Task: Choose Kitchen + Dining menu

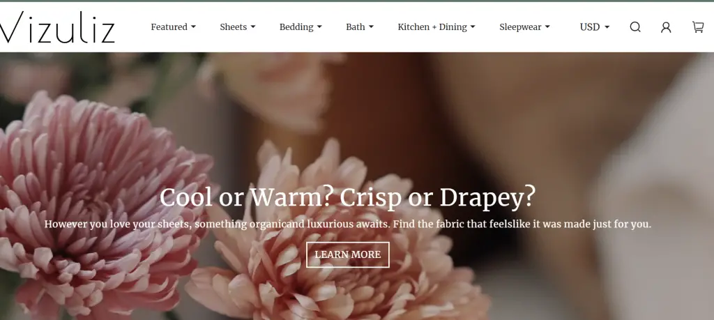Action: 432,27
